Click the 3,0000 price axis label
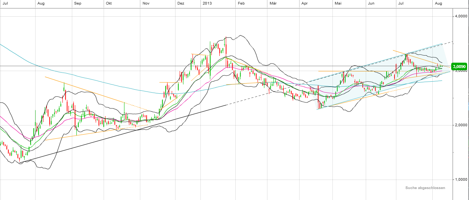The width and height of the screenshot is (469, 200). point(461,71)
